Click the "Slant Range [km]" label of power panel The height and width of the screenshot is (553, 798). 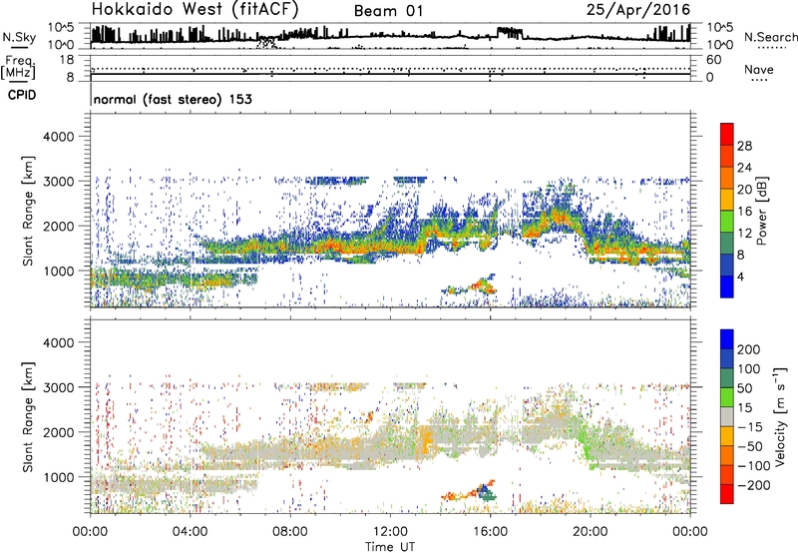[x=28, y=211]
